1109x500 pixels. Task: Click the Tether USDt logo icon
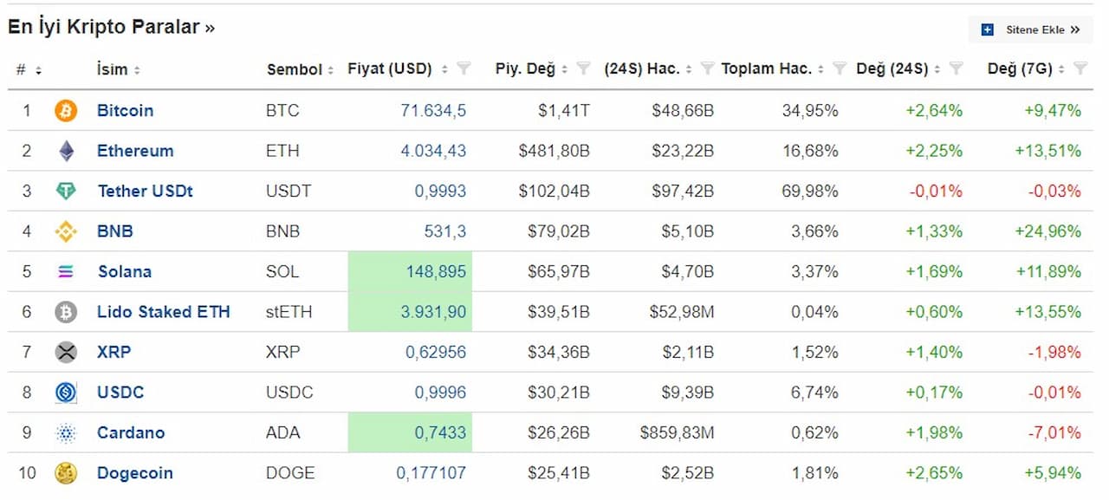pos(66,192)
